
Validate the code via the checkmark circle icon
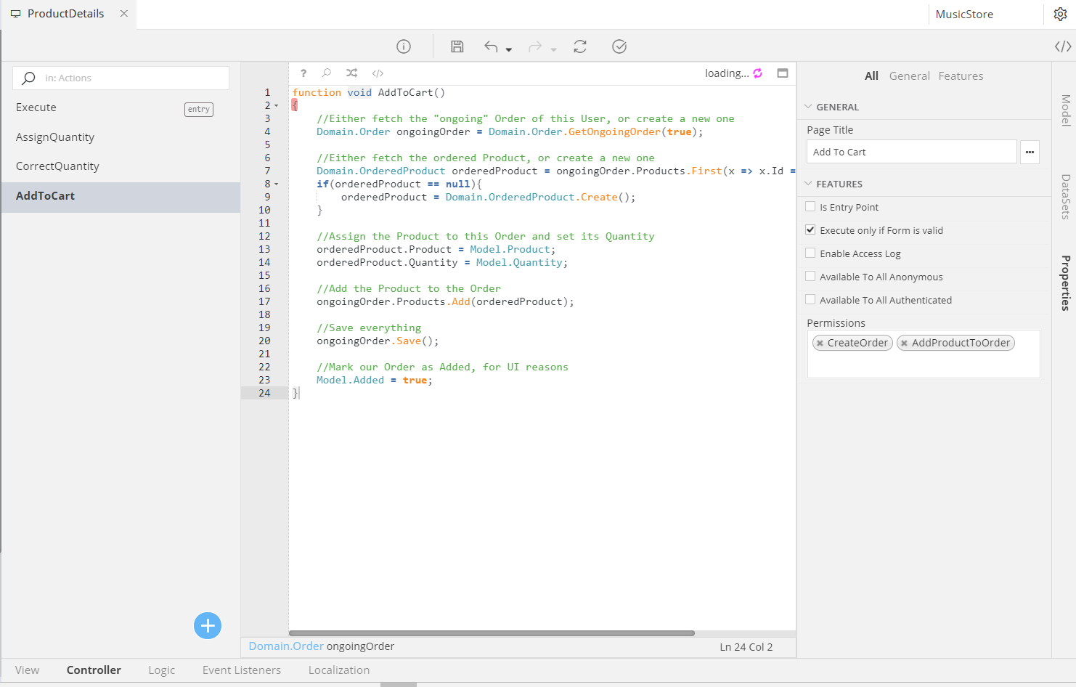619,46
